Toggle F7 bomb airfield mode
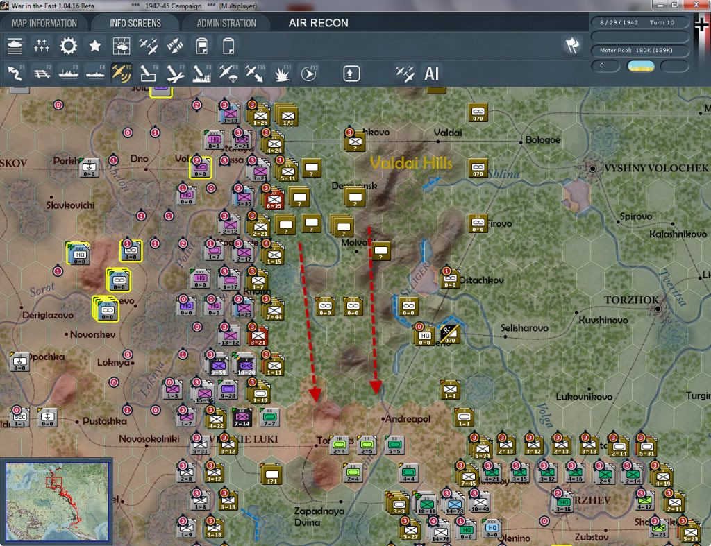 pos(175,73)
